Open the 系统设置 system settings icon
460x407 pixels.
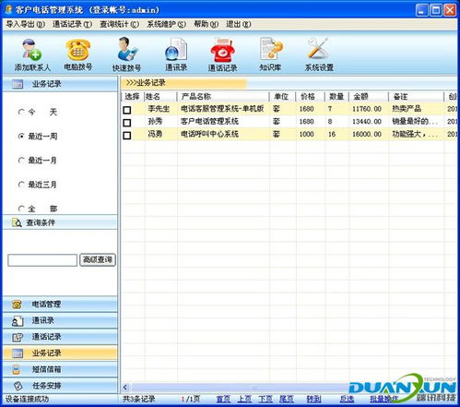coord(319,55)
